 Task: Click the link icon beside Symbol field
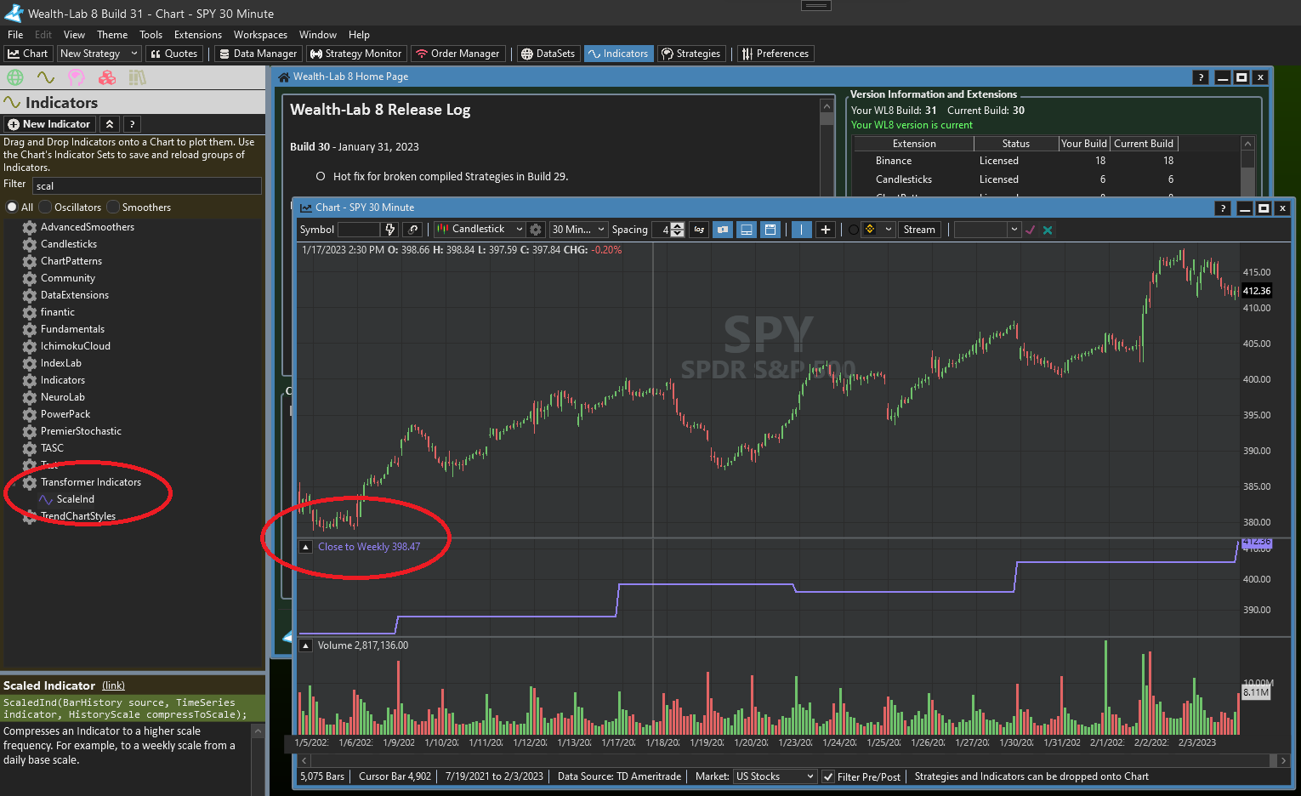(x=413, y=230)
